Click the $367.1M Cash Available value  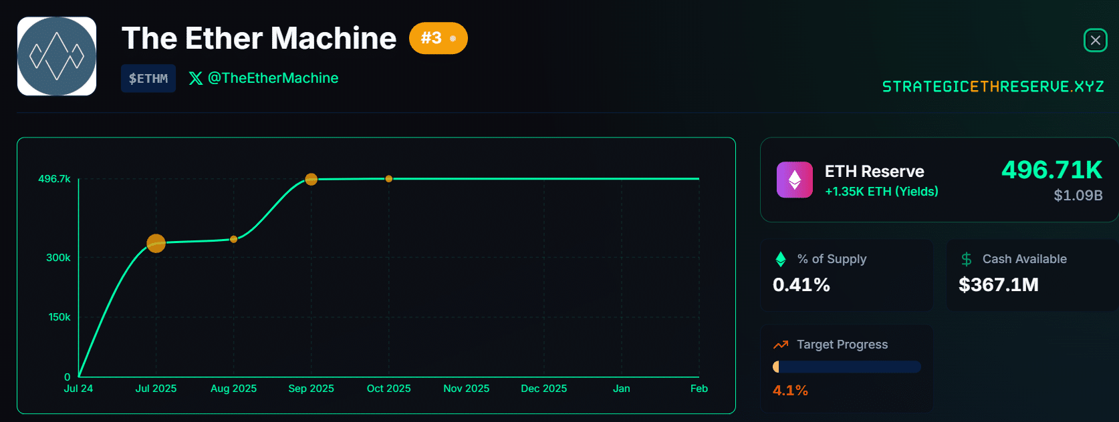[998, 285]
